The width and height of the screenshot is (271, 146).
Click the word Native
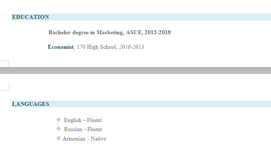click(98, 139)
